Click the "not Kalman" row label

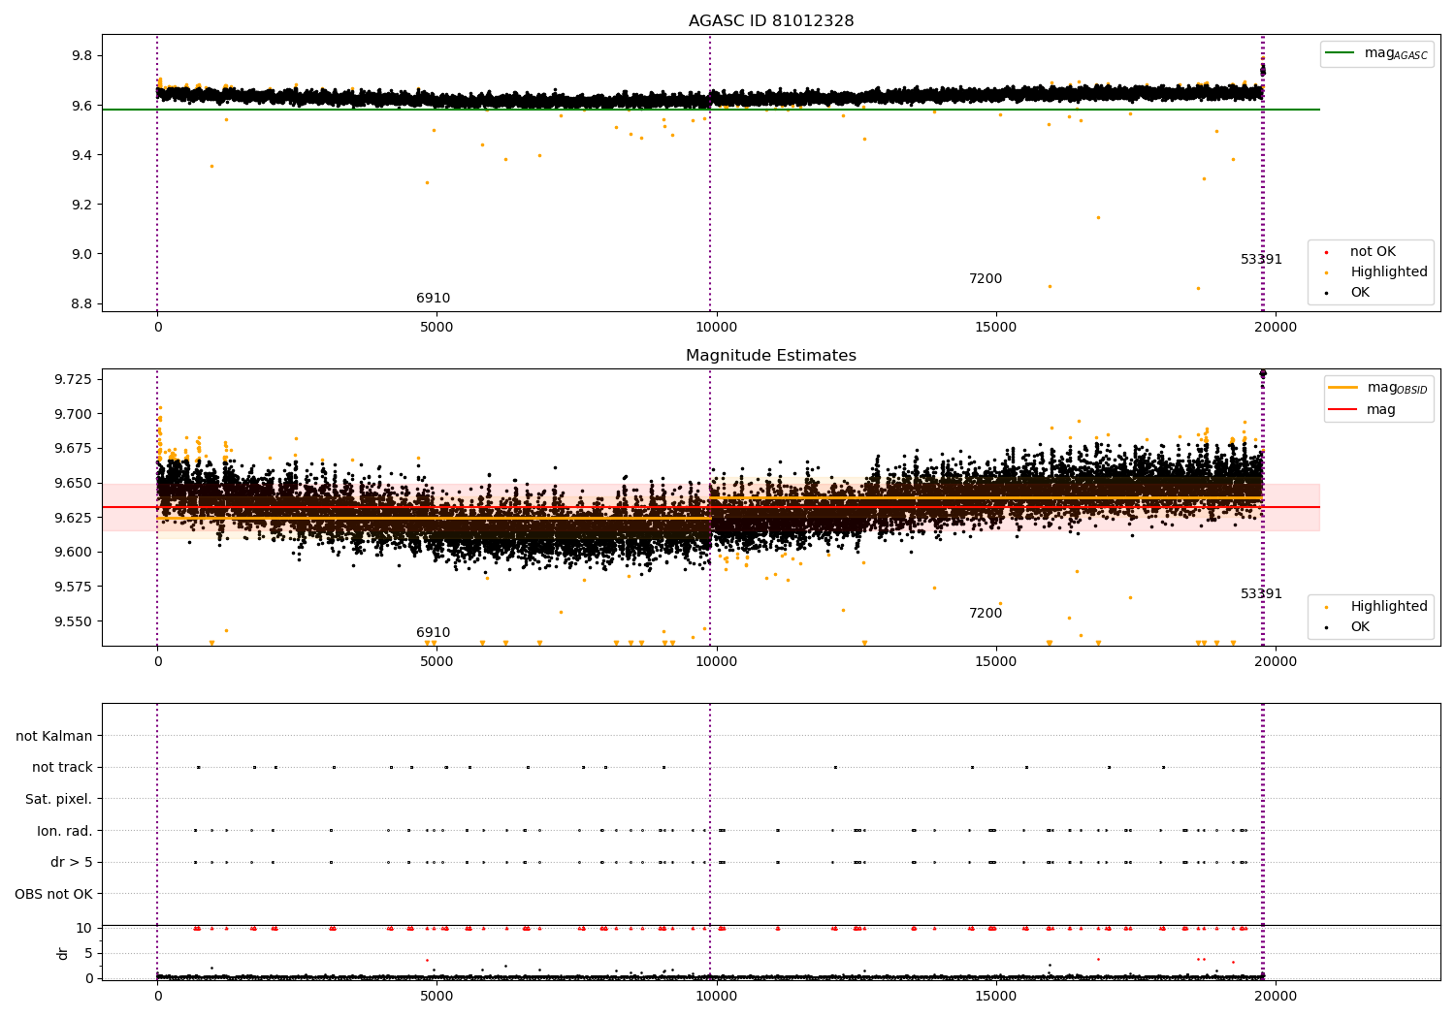click(54, 737)
